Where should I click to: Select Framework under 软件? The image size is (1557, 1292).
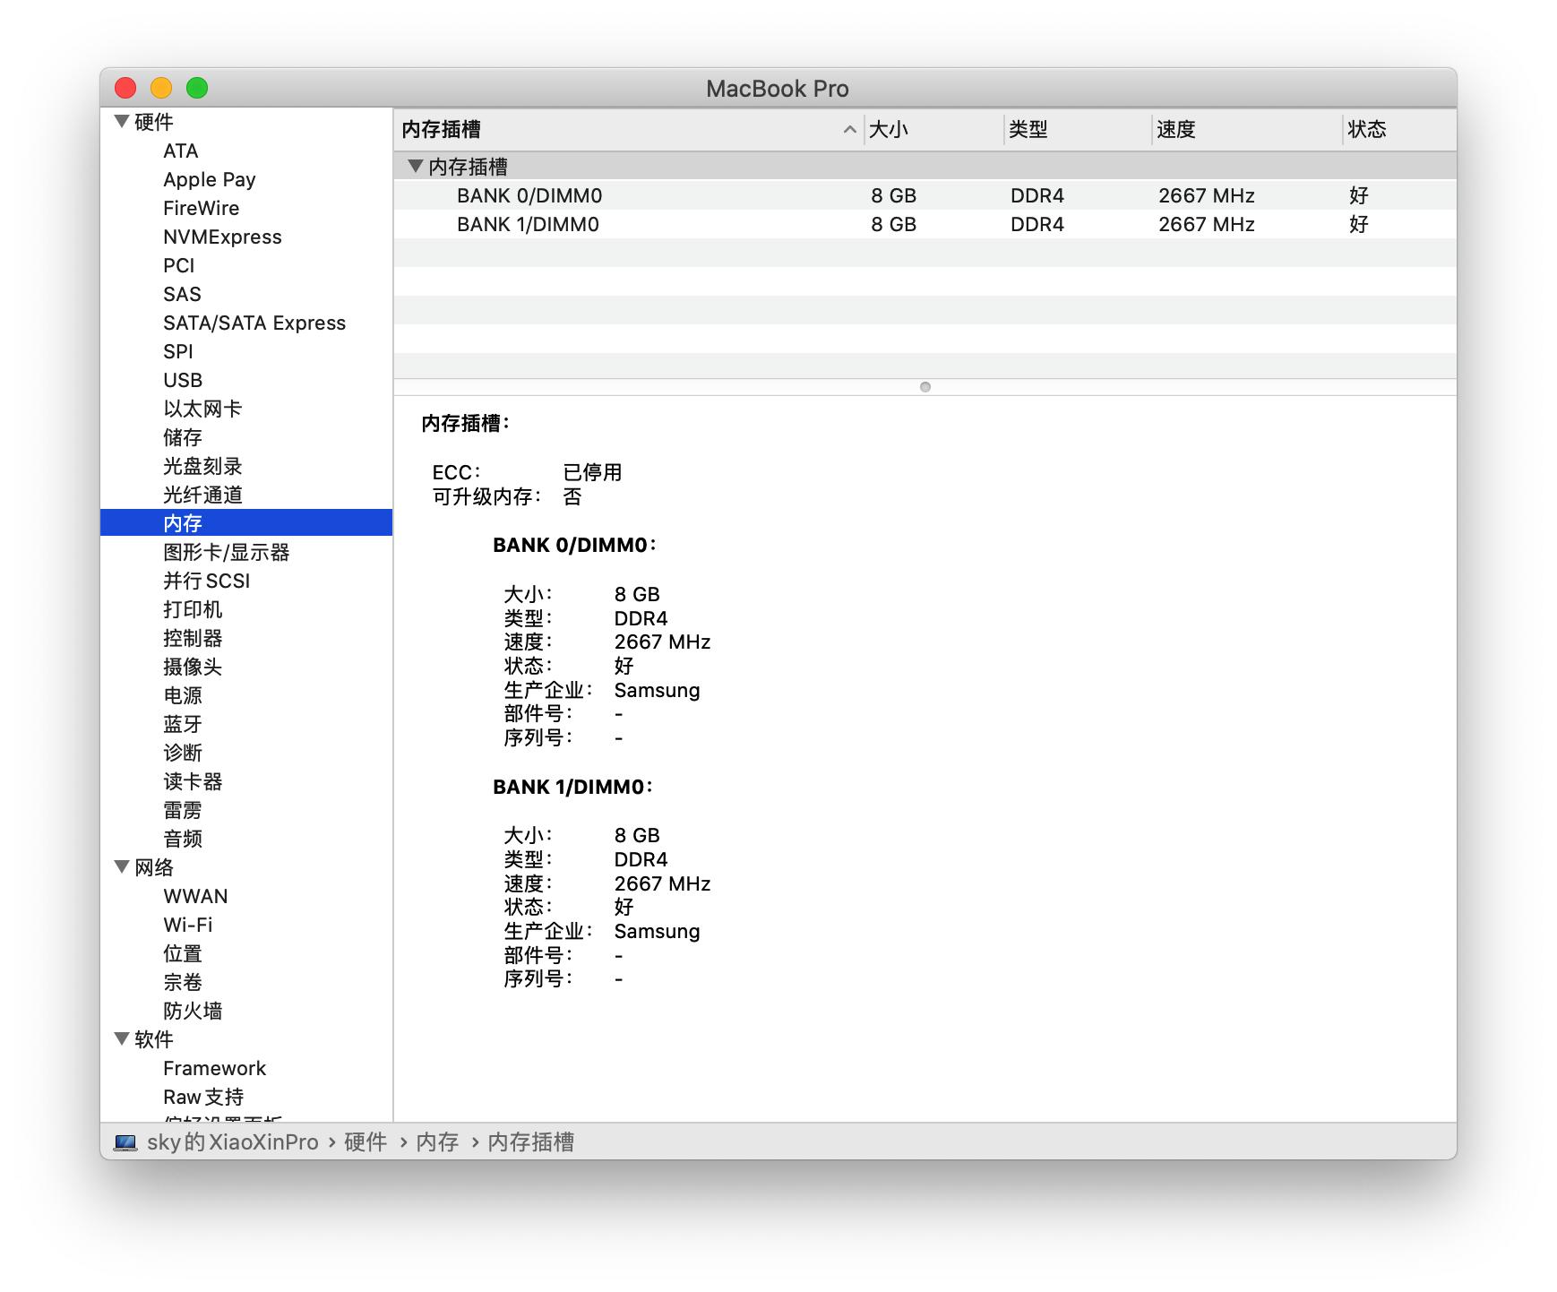pos(214,1068)
